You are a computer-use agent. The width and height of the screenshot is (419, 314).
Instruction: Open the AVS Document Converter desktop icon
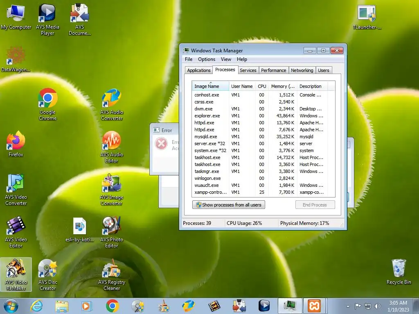point(80,20)
